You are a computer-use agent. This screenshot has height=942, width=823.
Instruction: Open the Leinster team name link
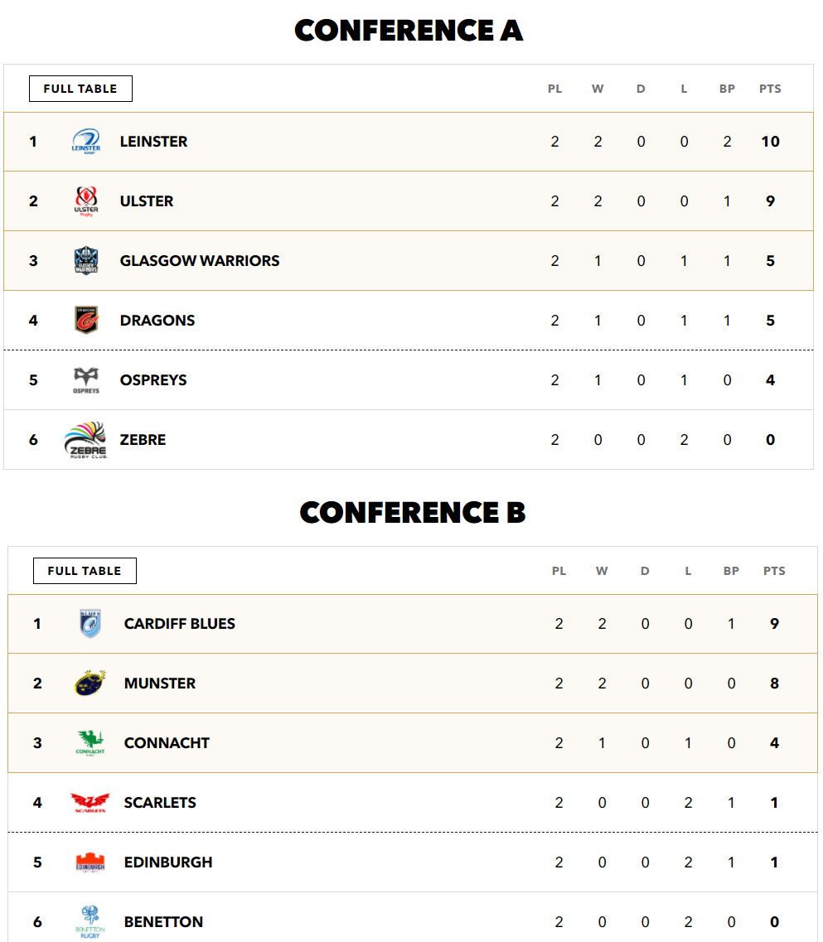[x=153, y=141]
